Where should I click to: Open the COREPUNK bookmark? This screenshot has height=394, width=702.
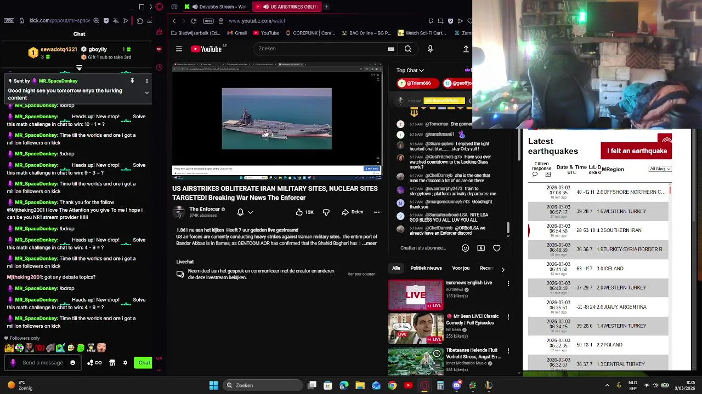(310, 33)
